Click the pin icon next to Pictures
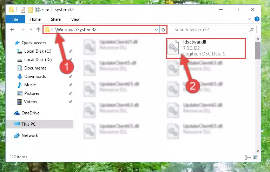This screenshot has width=270, height=172. pyautogui.click(x=71, y=93)
